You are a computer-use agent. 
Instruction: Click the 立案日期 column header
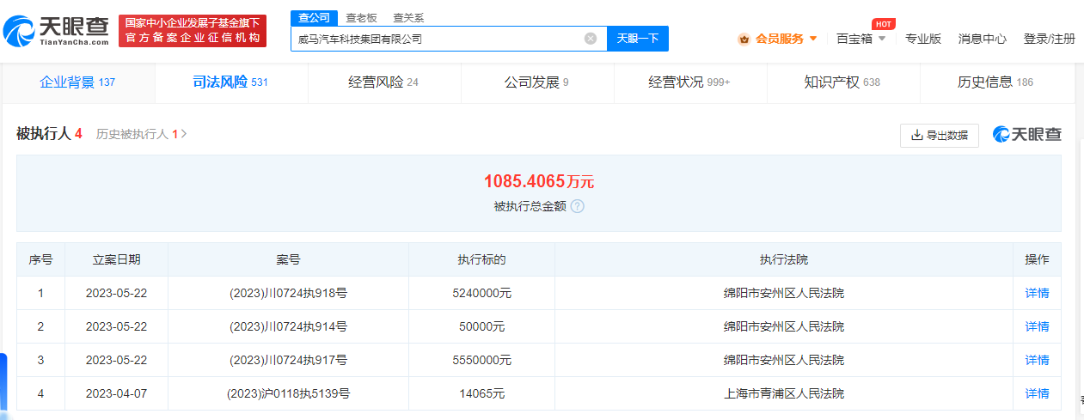click(x=116, y=259)
